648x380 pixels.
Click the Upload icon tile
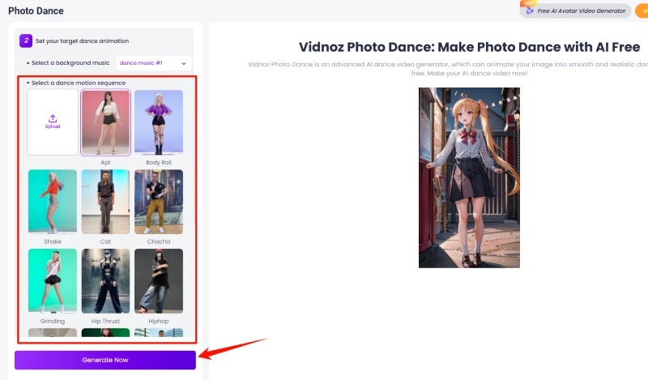53,122
